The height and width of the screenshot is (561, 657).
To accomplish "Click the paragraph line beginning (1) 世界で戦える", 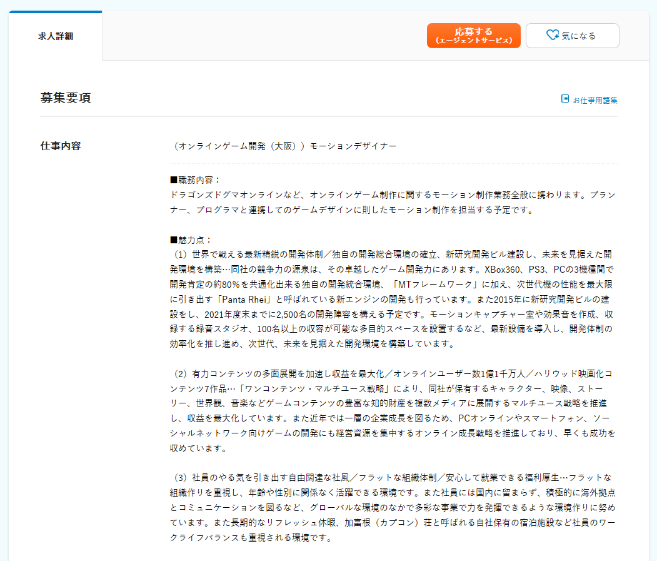I will point(393,255).
